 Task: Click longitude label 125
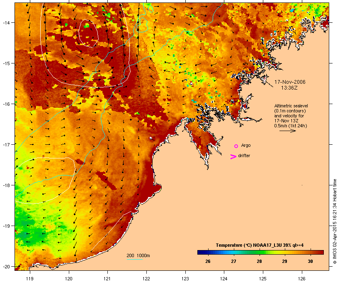click(263, 279)
